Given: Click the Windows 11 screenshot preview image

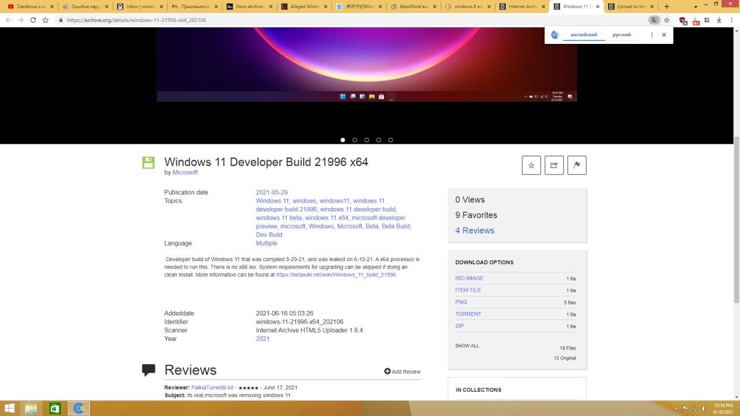Looking at the screenshot, I should 367,65.
